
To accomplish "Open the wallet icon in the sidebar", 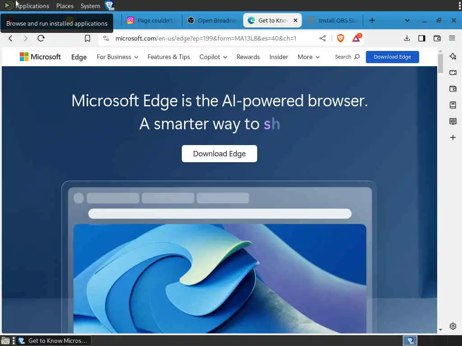I will pos(453,89).
